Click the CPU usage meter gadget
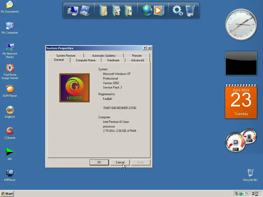Viewport: 263px width, 197px height. tap(235, 143)
